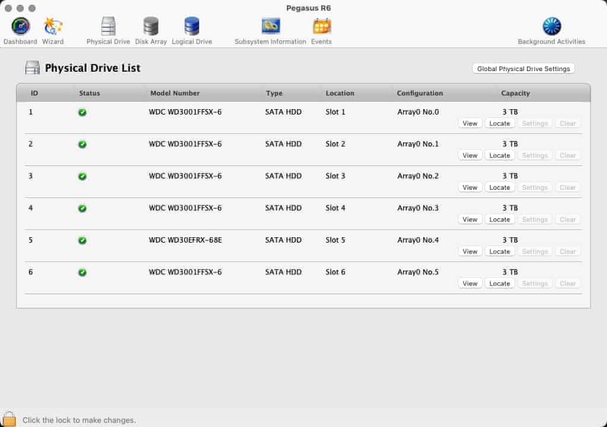Launch the Wizard tool
This screenshot has height=427, width=607.
point(53,27)
